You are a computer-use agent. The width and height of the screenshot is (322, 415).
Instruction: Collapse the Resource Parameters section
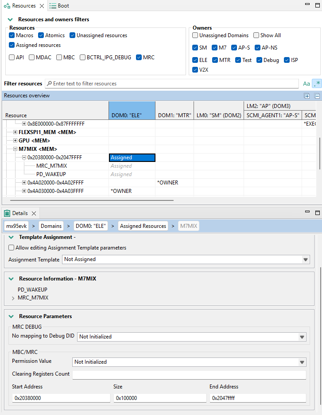click(x=11, y=316)
